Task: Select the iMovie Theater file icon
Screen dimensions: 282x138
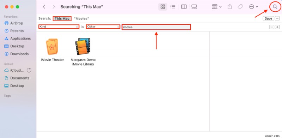Action: tap(52, 47)
